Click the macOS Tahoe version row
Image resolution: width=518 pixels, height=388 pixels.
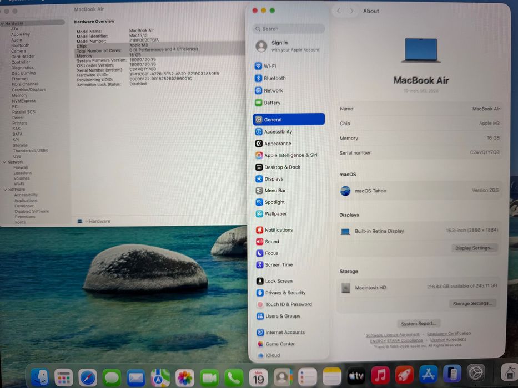click(420, 191)
